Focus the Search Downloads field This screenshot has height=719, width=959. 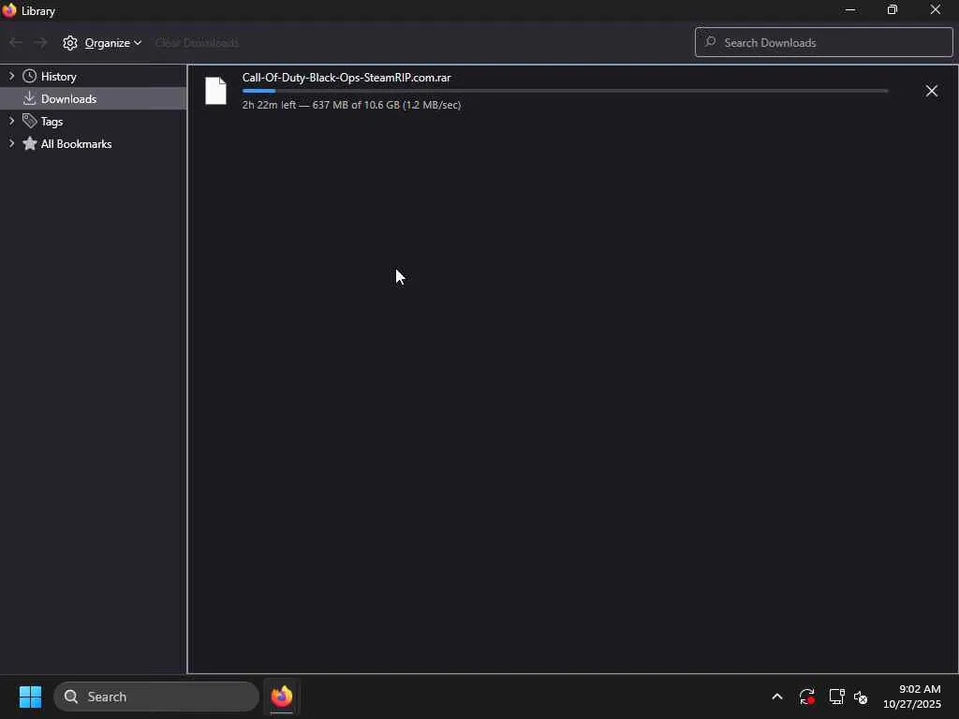[823, 42]
